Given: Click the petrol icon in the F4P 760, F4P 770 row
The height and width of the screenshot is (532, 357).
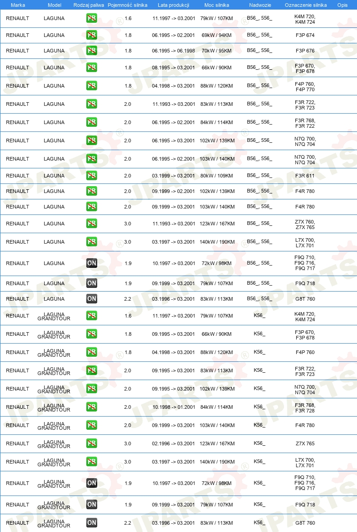Looking at the screenshot, I should point(92,85).
